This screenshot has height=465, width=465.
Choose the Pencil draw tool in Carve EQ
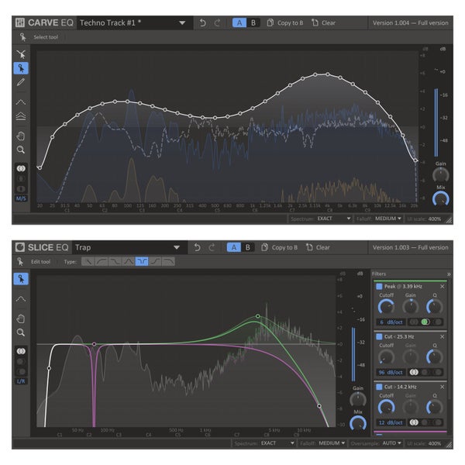point(21,82)
